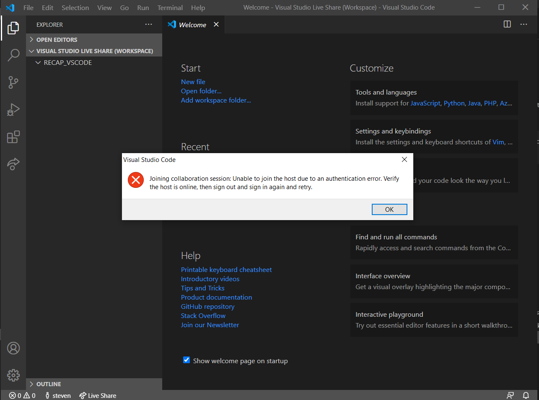Viewport: 539px width, 400px height.
Task: Open the View menu
Action: point(104,8)
